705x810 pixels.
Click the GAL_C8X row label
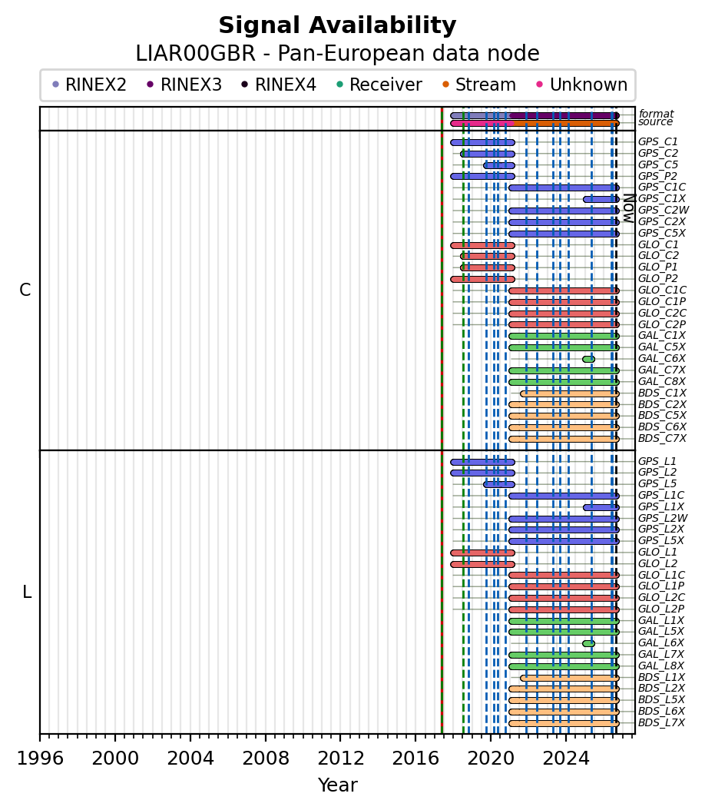click(662, 381)
